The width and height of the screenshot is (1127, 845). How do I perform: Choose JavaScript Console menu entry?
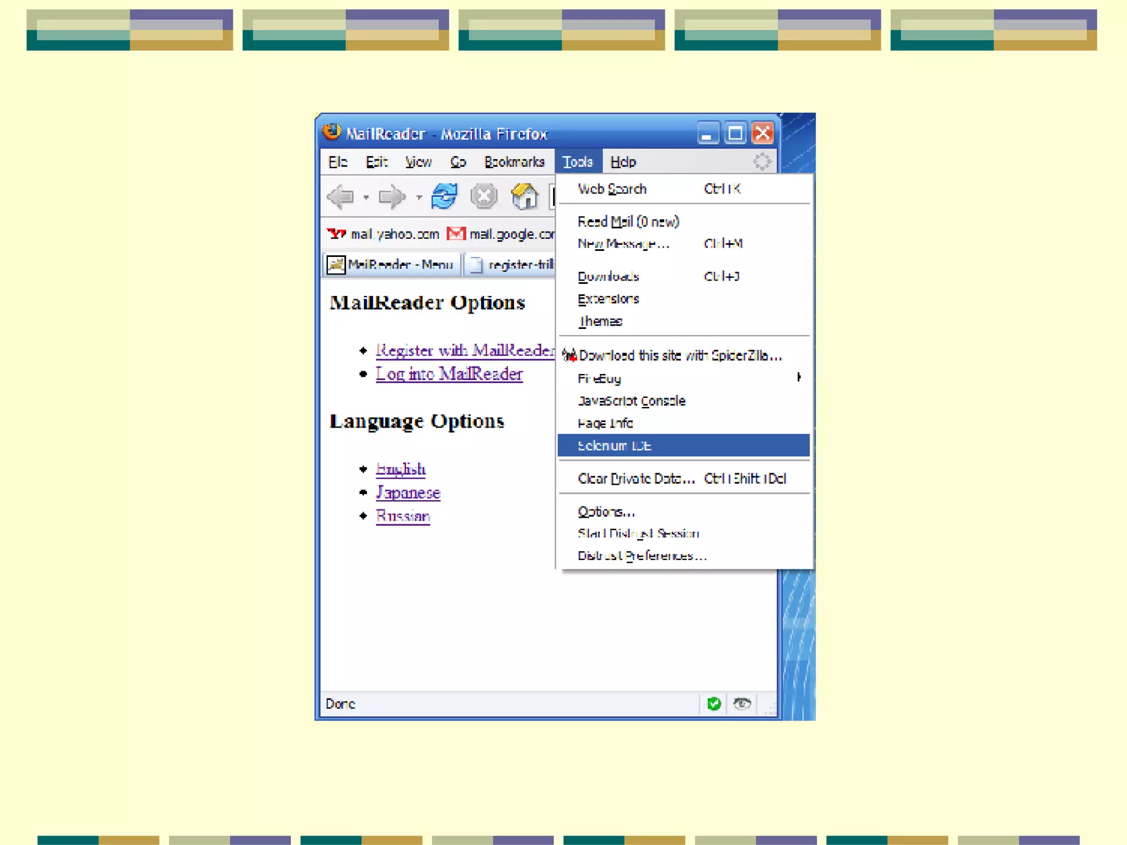pyautogui.click(x=631, y=401)
